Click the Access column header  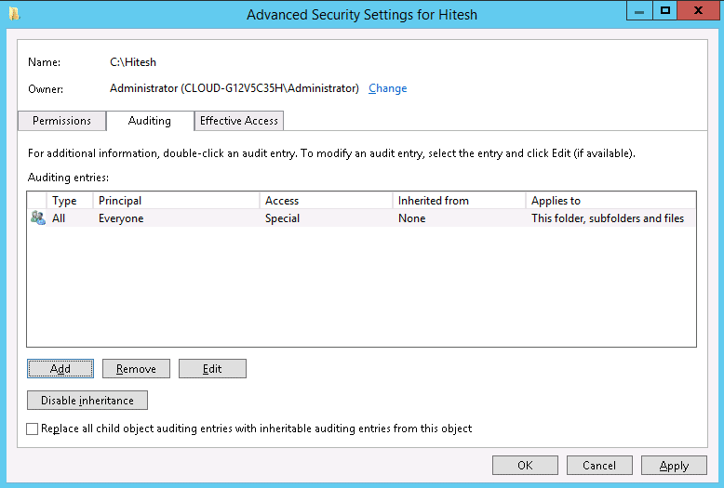point(326,201)
